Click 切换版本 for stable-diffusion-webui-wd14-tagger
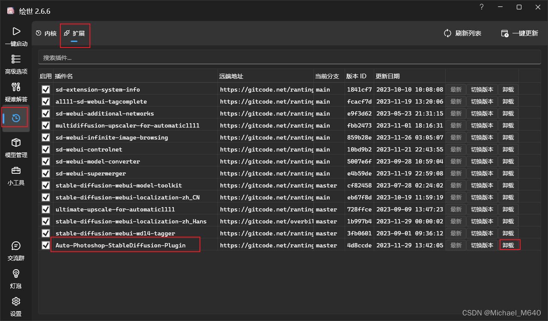The height and width of the screenshot is (321, 548). click(482, 233)
